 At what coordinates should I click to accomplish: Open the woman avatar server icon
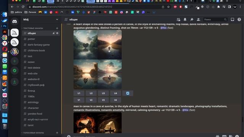[x=14, y=52]
